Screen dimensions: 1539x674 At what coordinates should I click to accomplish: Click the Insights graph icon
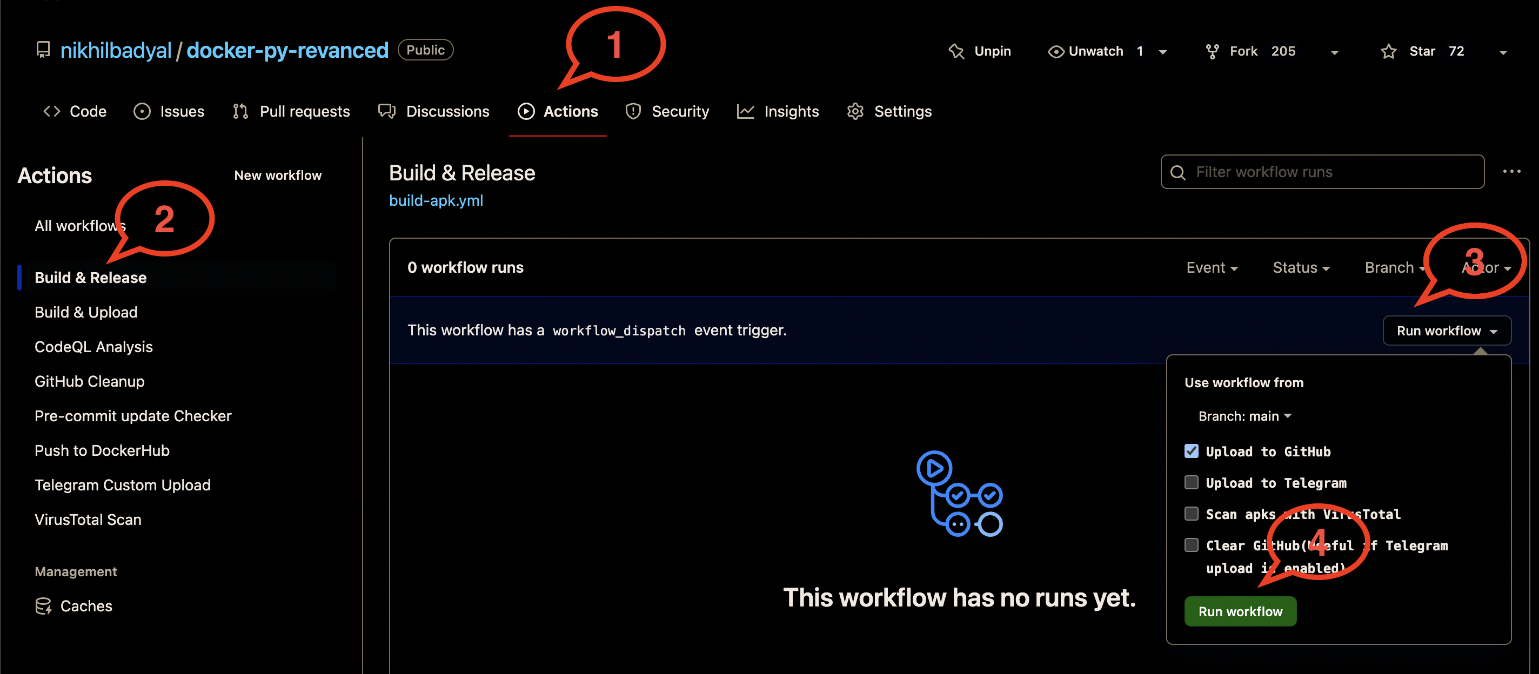point(746,111)
